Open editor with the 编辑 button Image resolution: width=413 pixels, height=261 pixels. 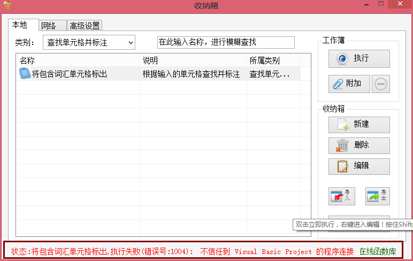coord(359,166)
